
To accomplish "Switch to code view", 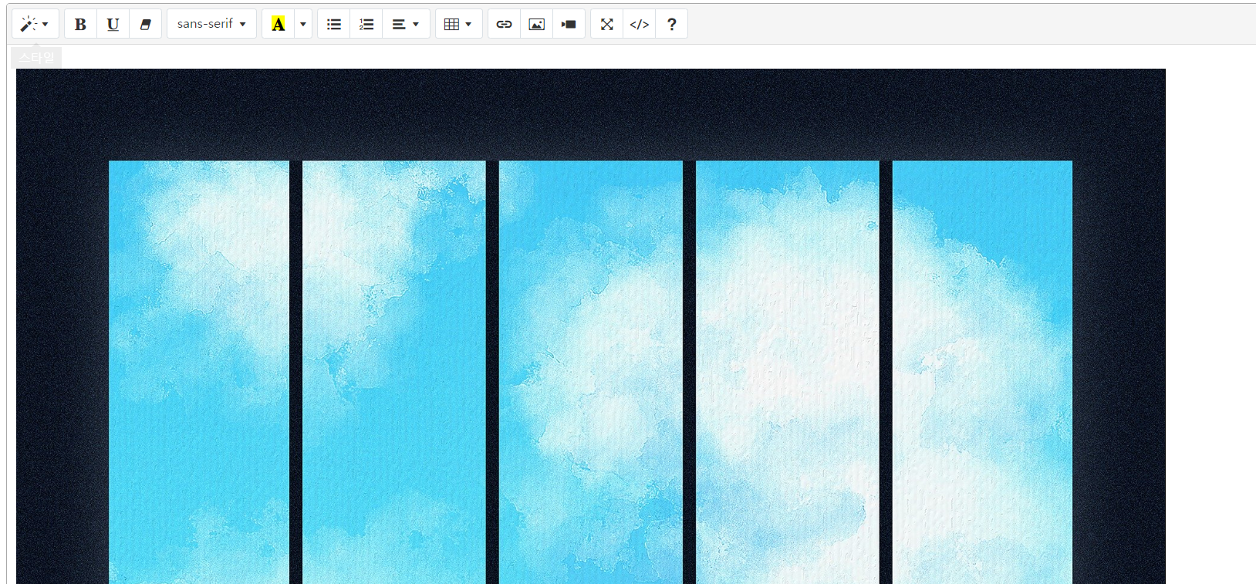I will pyautogui.click(x=640, y=24).
